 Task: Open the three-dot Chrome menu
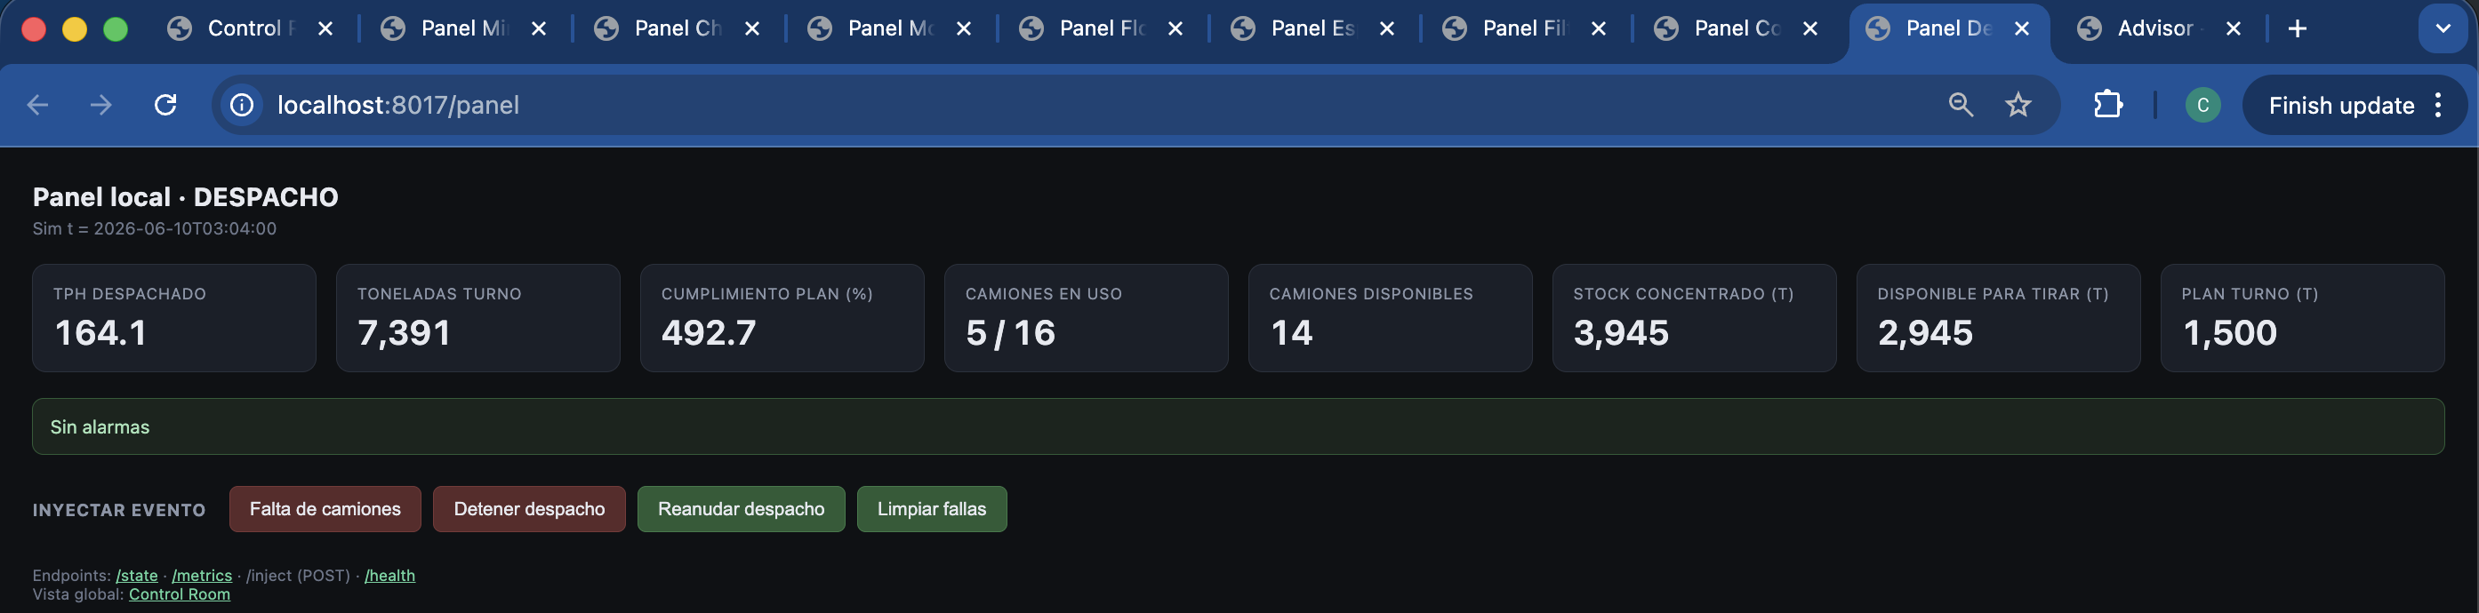2437,105
